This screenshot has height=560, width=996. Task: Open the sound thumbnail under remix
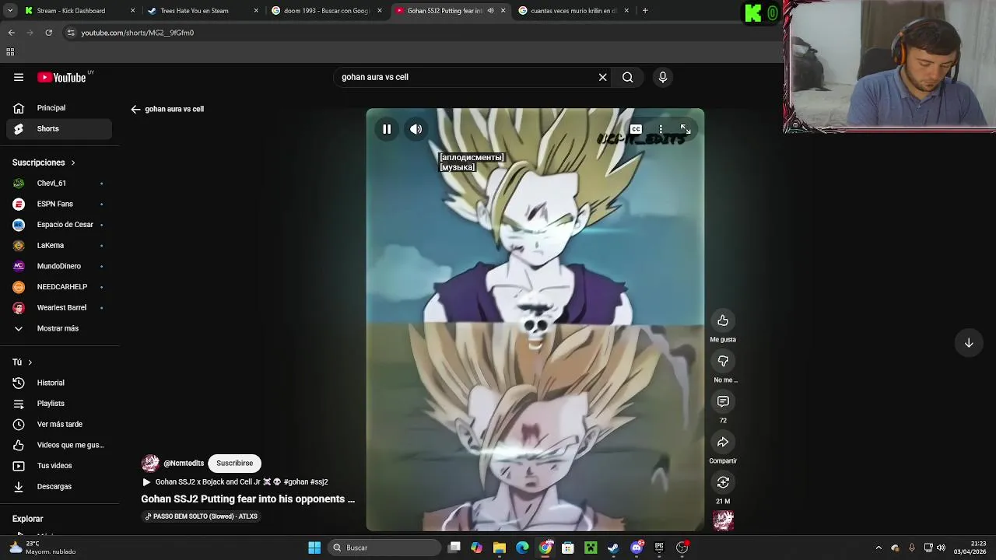(x=723, y=520)
